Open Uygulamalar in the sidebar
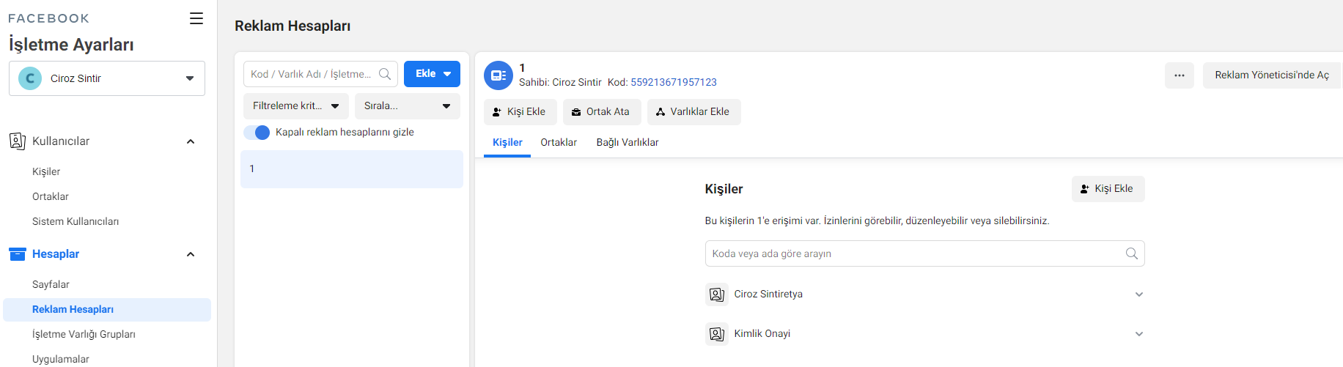 tap(61, 359)
